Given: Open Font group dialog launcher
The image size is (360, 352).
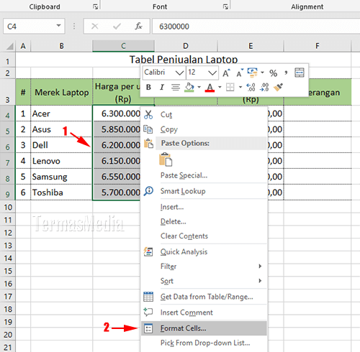Looking at the screenshot, I should pos(225,6).
